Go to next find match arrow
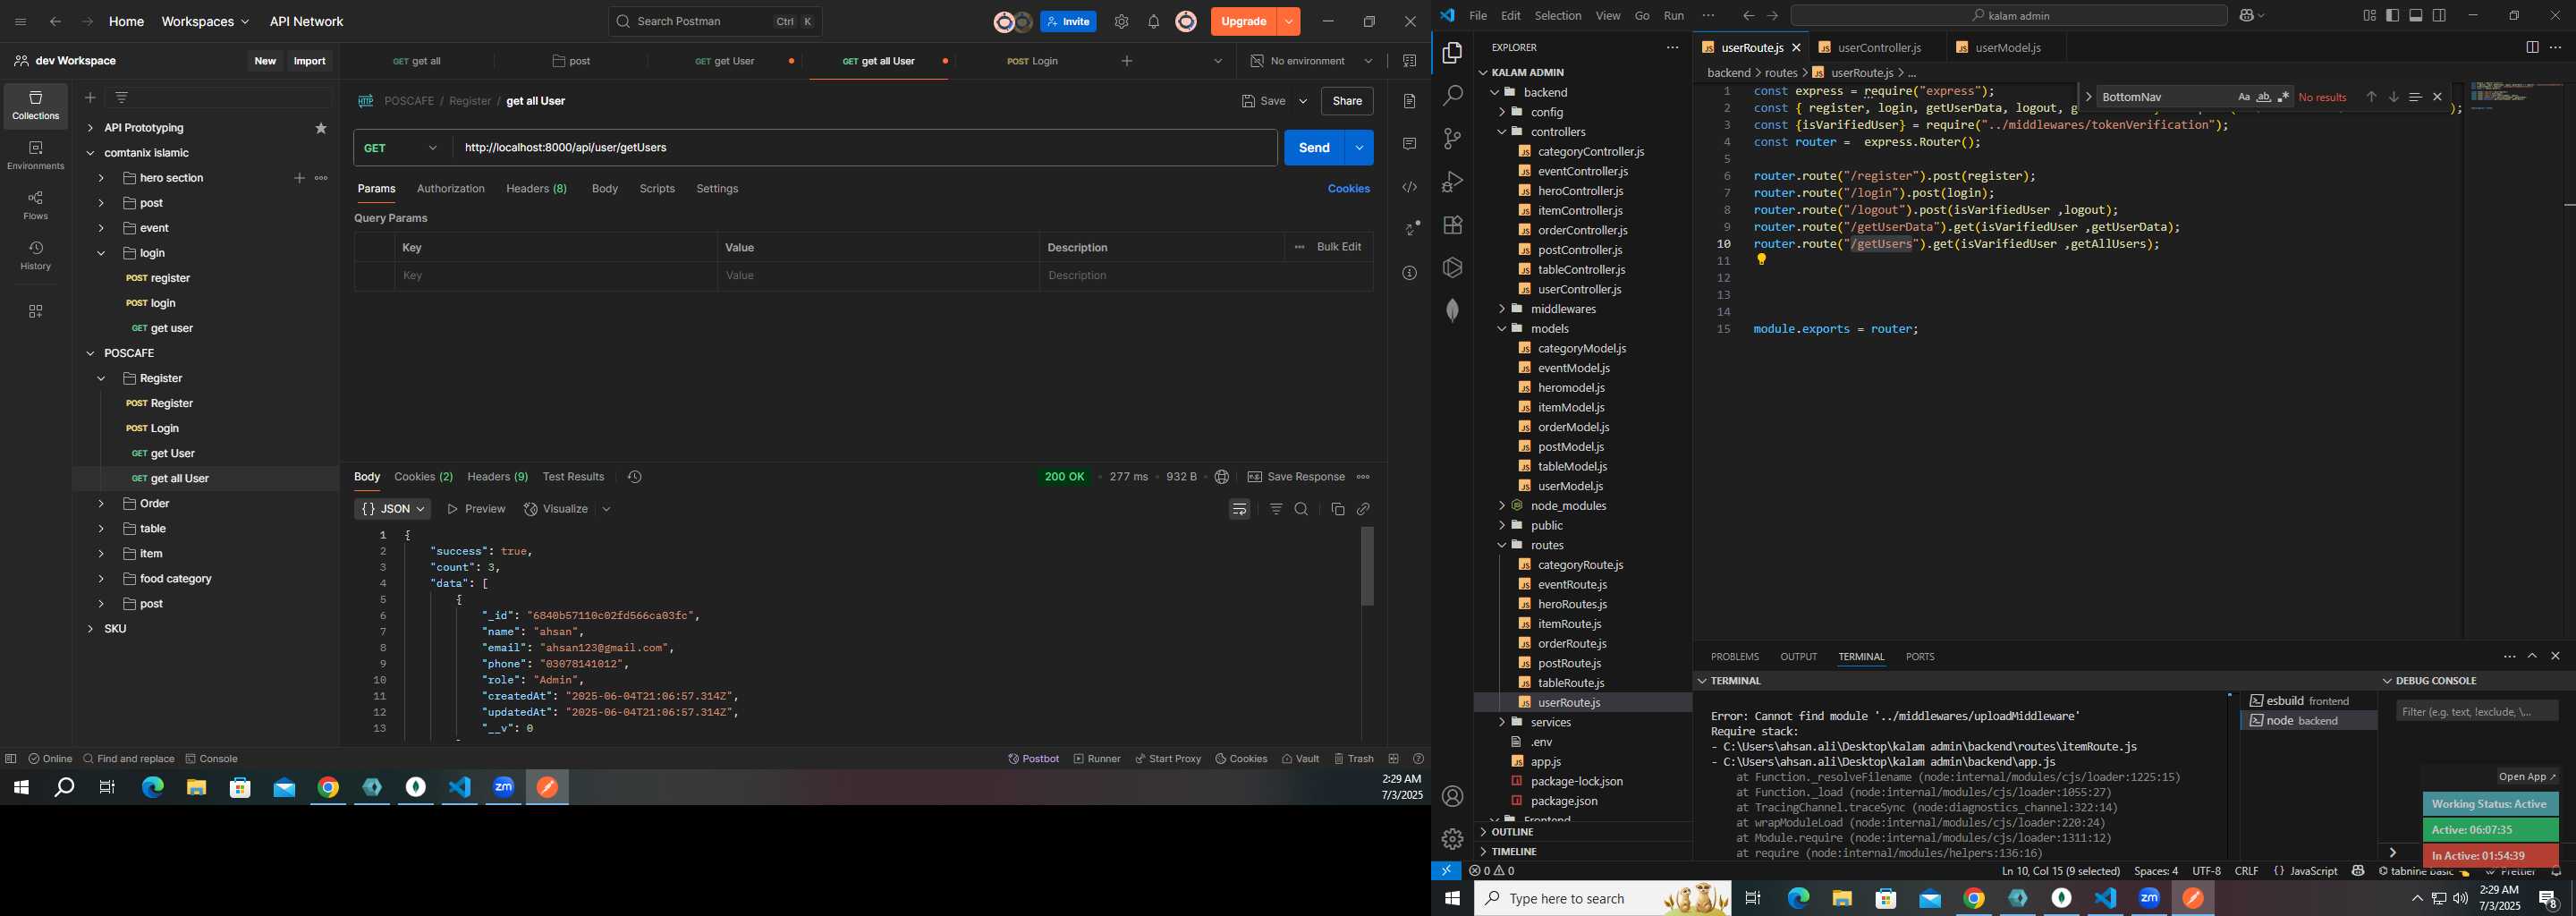2576x916 pixels. [2394, 97]
